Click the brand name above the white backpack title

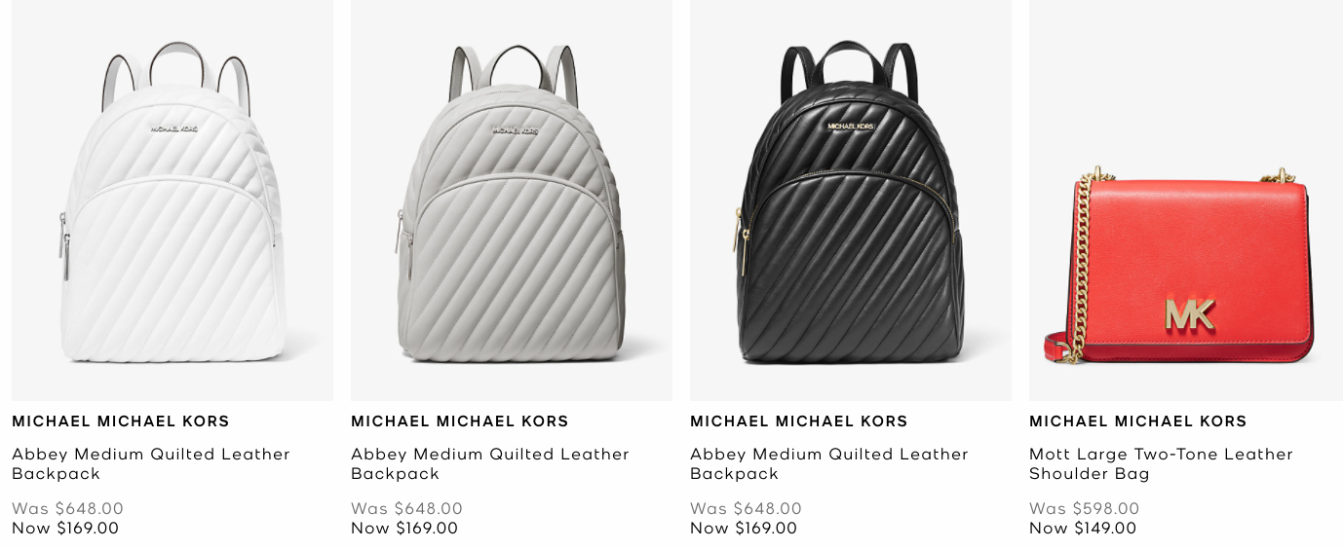(x=121, y=421)
